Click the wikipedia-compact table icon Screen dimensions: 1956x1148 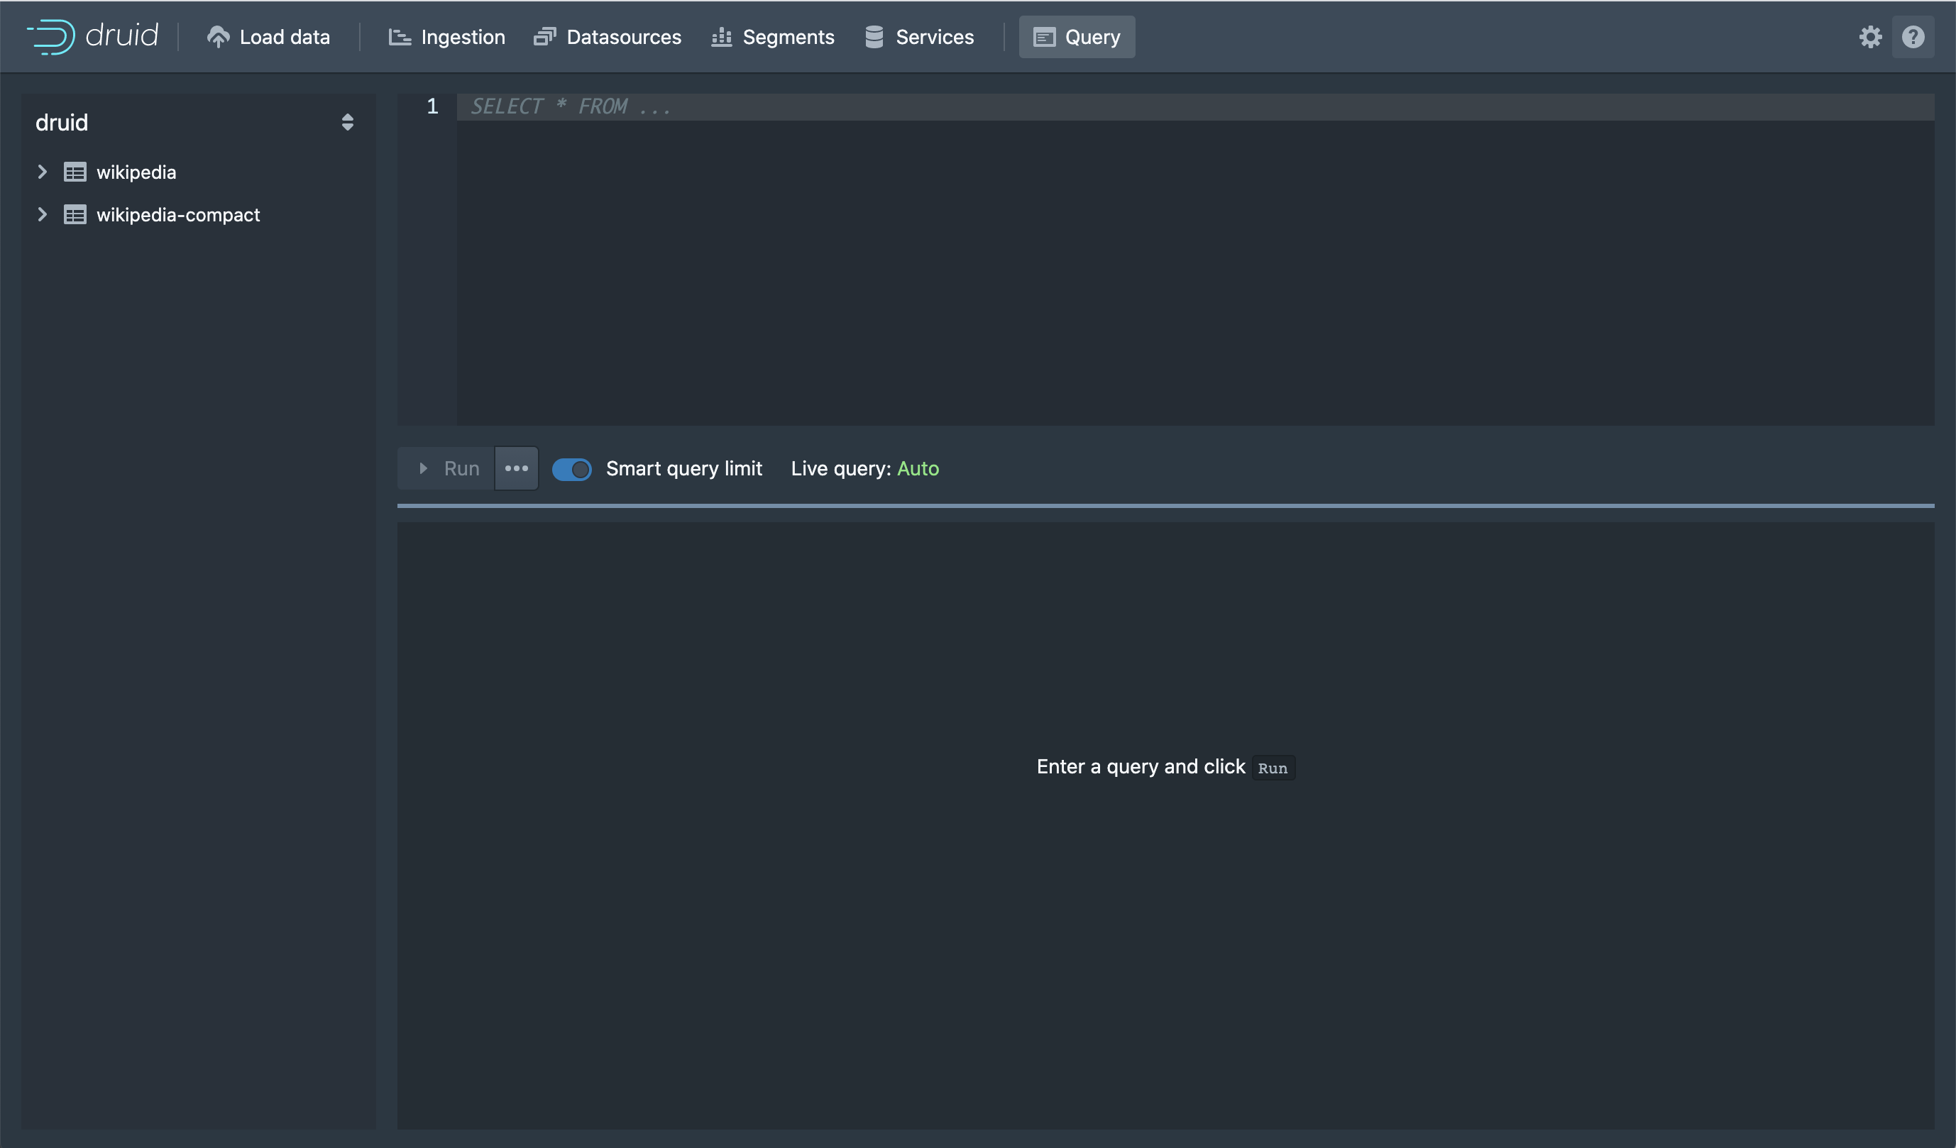75,215
